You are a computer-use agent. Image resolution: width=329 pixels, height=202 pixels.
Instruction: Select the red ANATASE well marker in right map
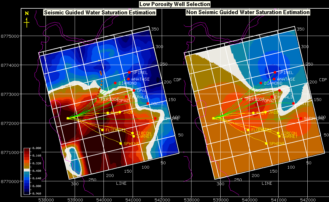point(274,79)
